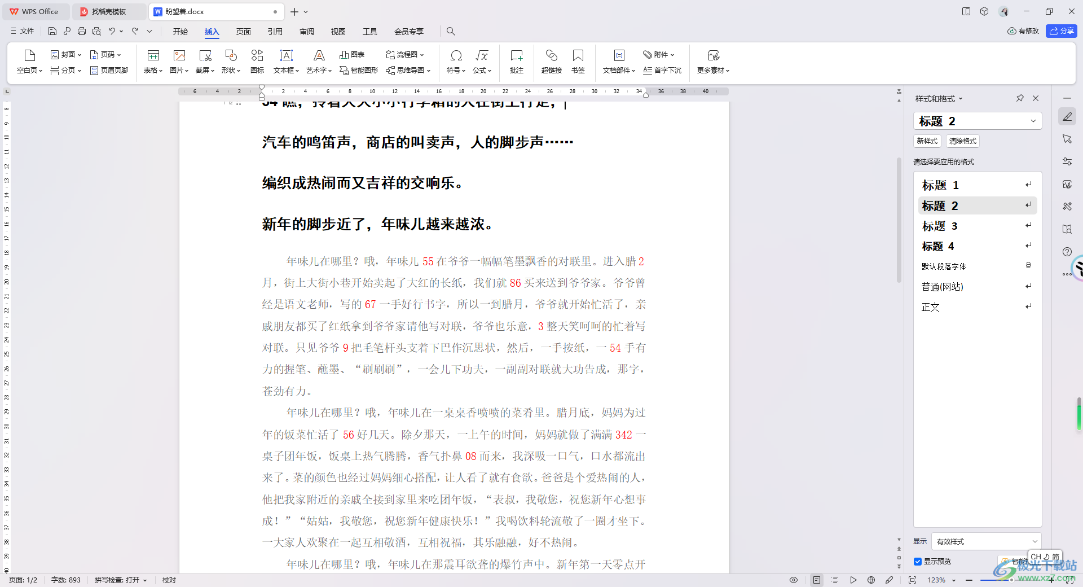Image resolution: width=1083 pixels, height=587 pixels.
Task: Insert a chart (图表)
Action: pyautogui.click(x=352, y=55)
